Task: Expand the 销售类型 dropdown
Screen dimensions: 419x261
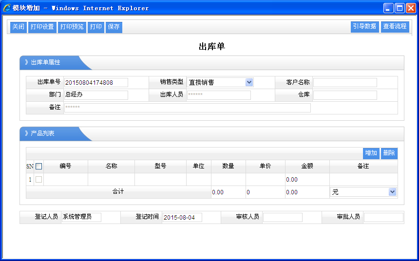Action: [x=249, y=82]
